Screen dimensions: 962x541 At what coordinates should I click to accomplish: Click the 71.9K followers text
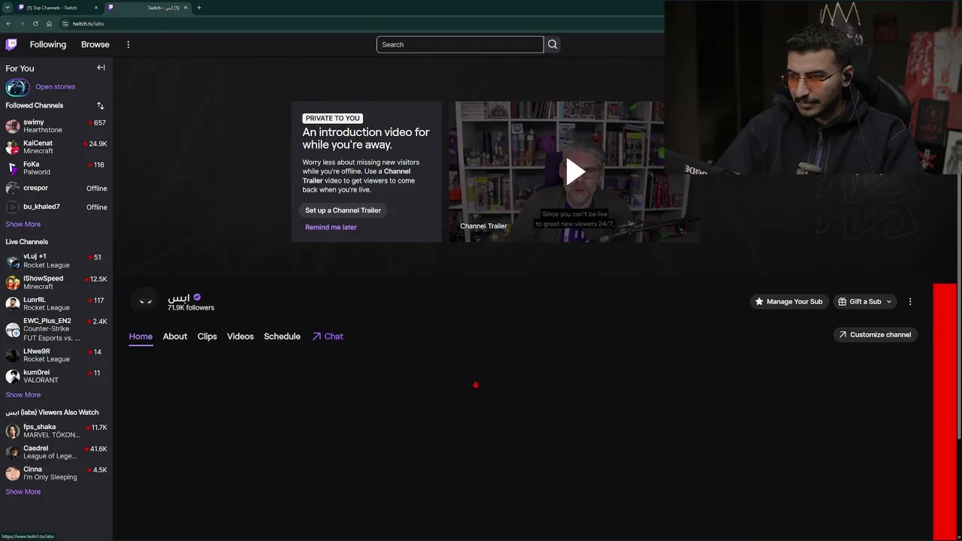pos(191,307)
